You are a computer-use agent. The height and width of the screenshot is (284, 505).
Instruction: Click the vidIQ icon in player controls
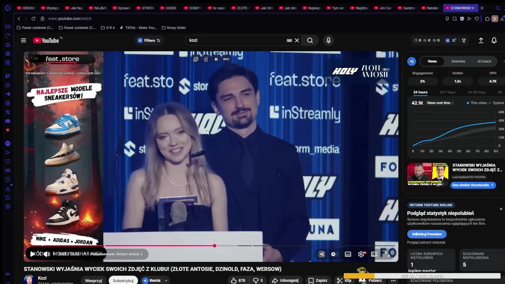(x=322, y=254)
